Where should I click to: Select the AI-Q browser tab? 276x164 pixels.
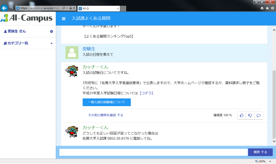click(x=98, y=8)
